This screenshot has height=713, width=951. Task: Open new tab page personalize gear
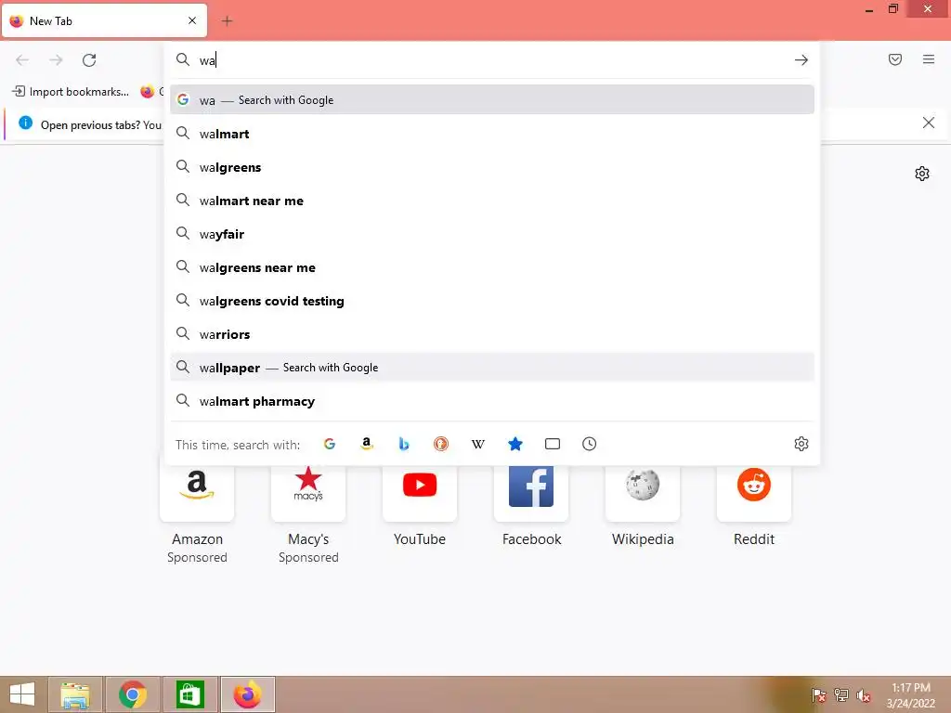point(922,174)
